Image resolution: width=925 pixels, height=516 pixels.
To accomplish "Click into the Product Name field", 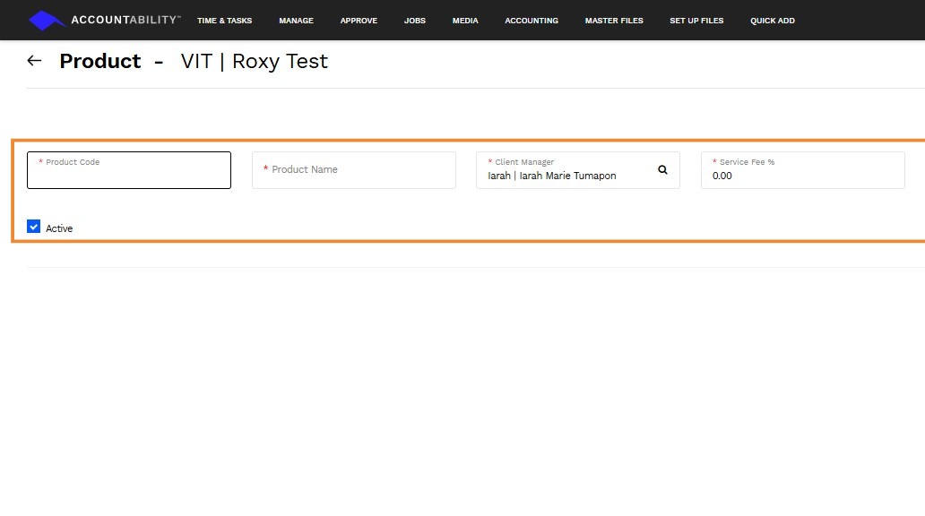I will (x=353, y=170).
